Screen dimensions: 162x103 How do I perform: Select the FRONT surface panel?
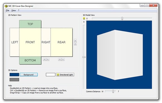pyautogui.click(x=30, y=42)
